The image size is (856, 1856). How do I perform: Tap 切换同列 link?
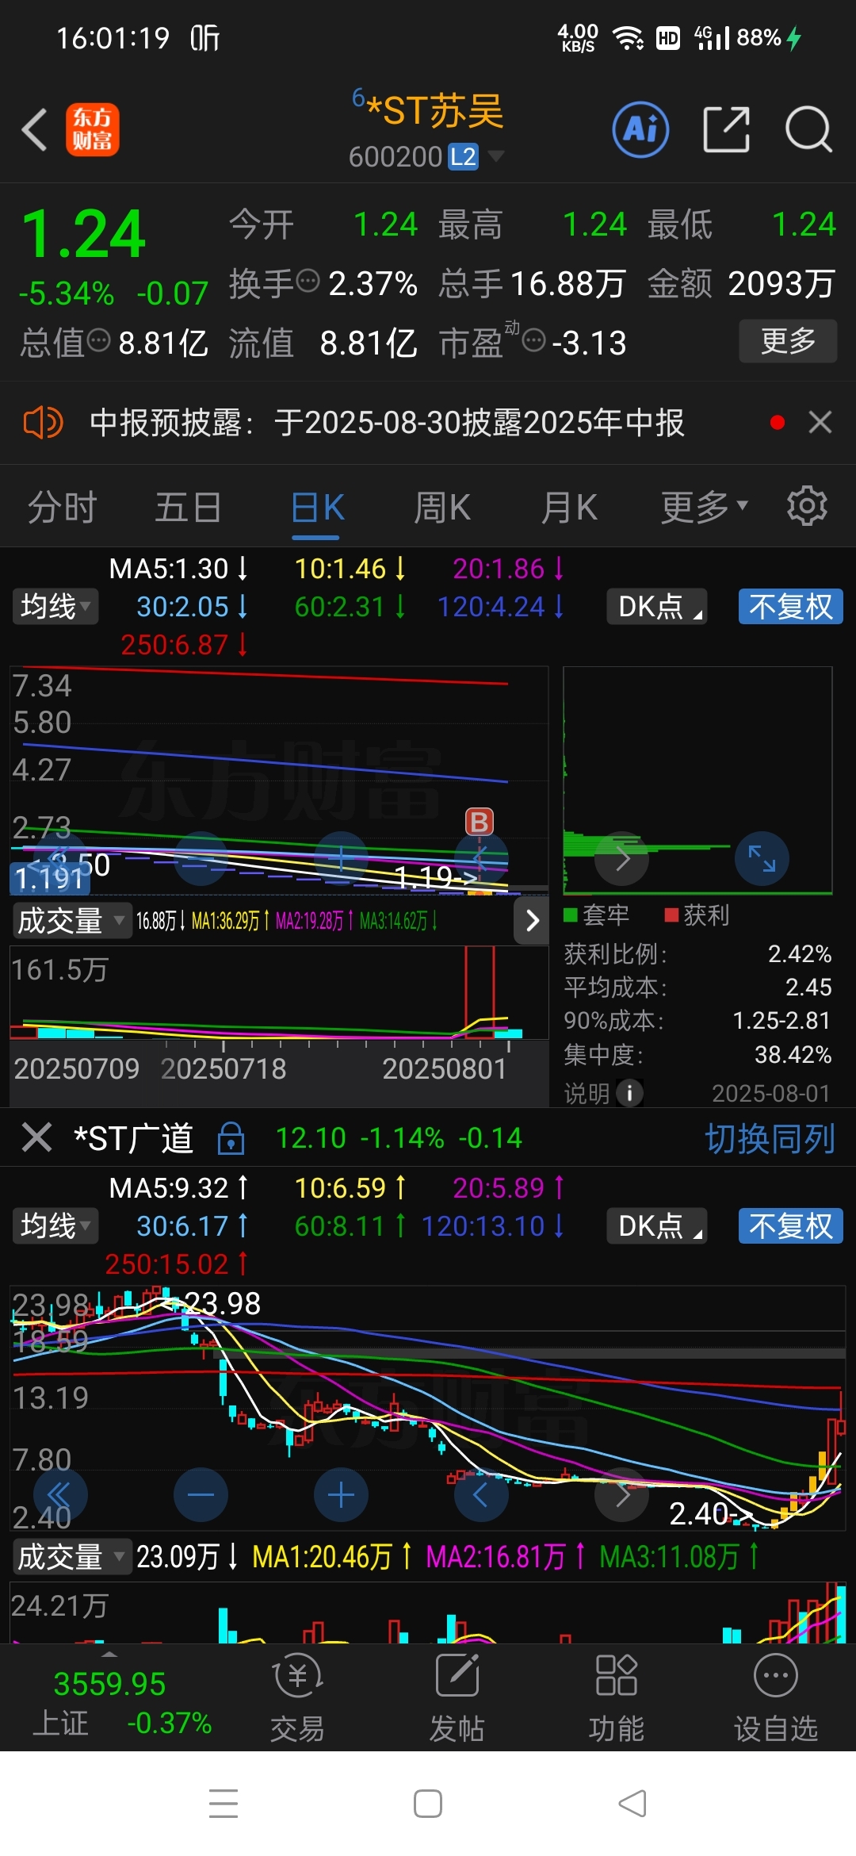tap(770, 1138)
